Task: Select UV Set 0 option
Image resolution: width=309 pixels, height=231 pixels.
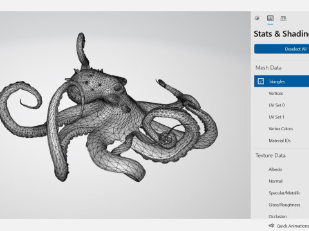Action: (276, 105)
